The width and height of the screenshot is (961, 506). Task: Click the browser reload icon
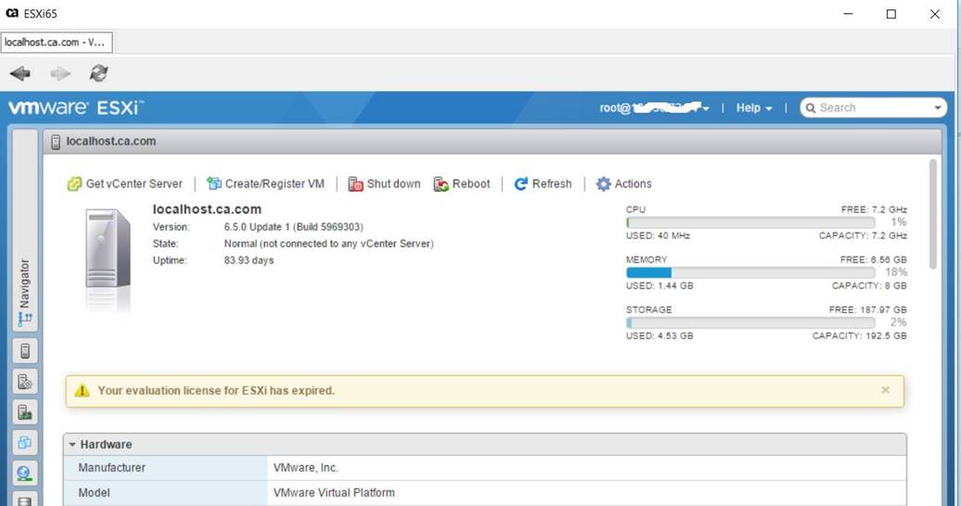click(x=98, y=73)
